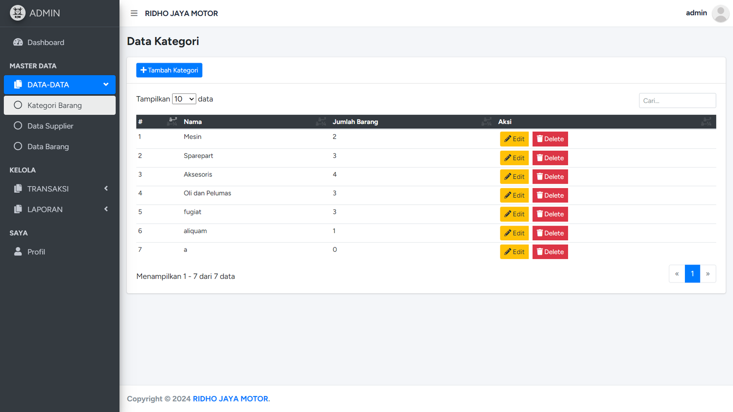
Task: Open the Profil page in sidebar
Action: (36, 252)
